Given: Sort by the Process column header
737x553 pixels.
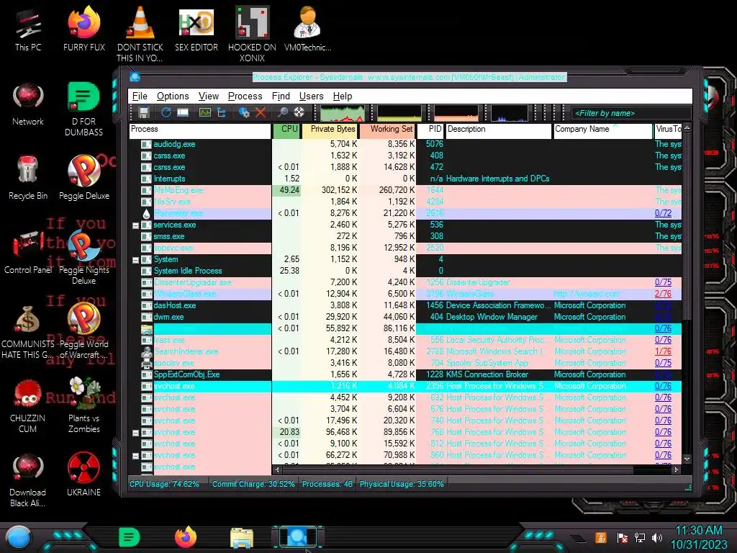Looking at the screenshot, I should [200, 130].
